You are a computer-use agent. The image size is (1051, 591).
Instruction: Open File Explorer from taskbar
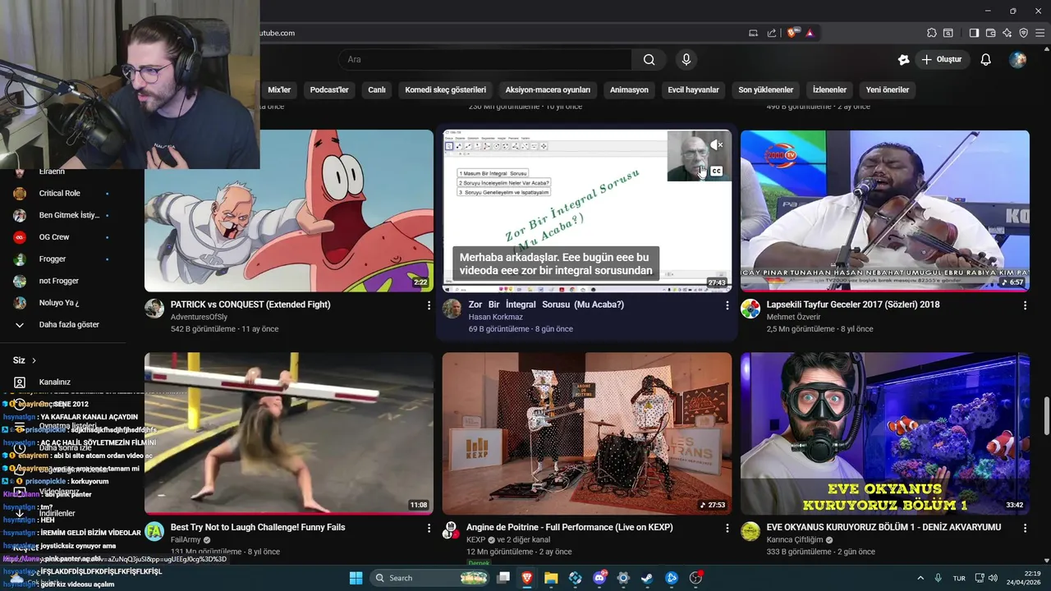tap(551, 578)
